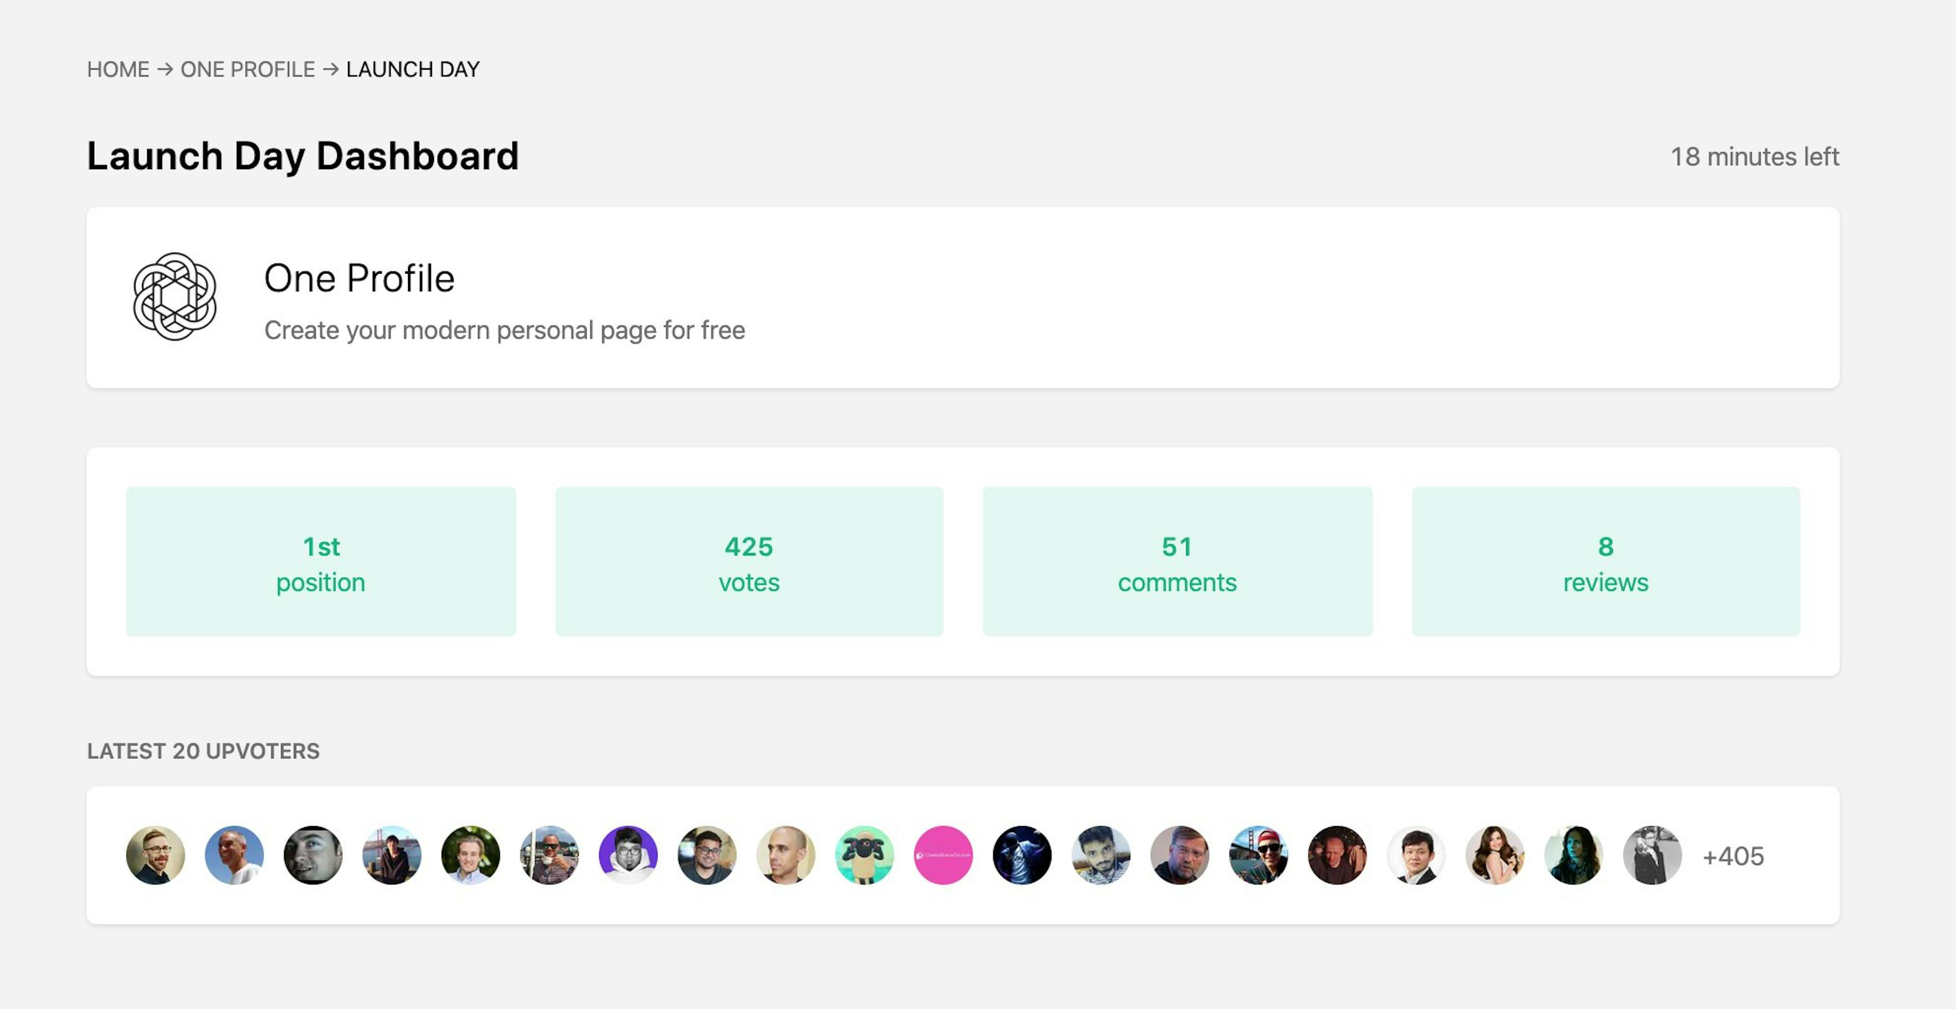Navigate to ONE PROFILE breadcrumb link
This screenshot has height=1009, width=1956.
click(248, 69)
